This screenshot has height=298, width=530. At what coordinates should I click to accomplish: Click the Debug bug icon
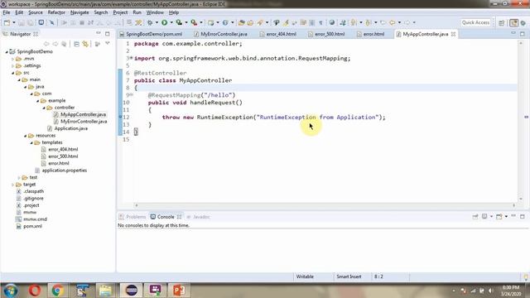pyautogui.click(x=150, y=22)
